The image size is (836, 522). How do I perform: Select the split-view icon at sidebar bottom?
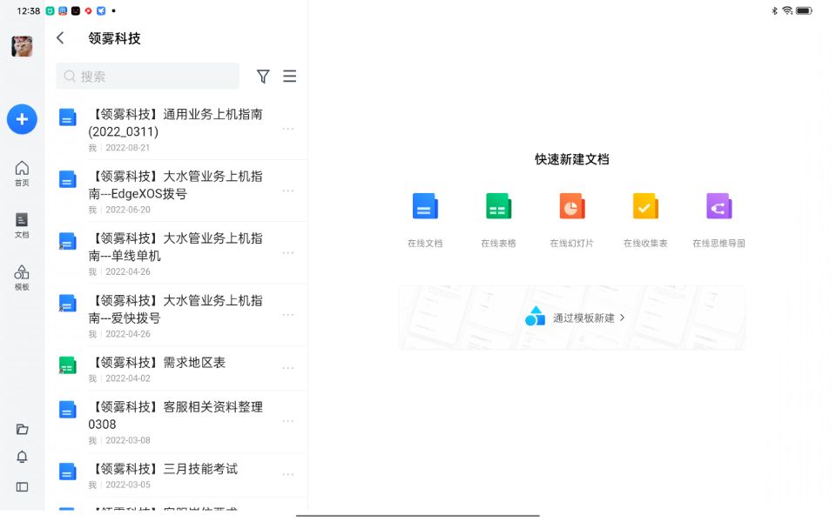coord(22,485)
